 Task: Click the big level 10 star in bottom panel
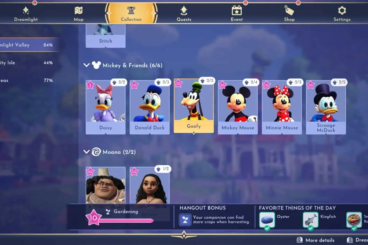tap(93, 218)
